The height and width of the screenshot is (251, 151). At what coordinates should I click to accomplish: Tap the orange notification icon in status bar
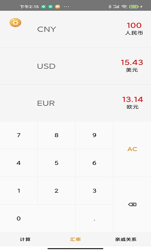click(58, 7)
